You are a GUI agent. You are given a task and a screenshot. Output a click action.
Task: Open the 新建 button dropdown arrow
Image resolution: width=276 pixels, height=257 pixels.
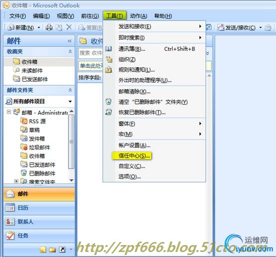coord(39,27)
